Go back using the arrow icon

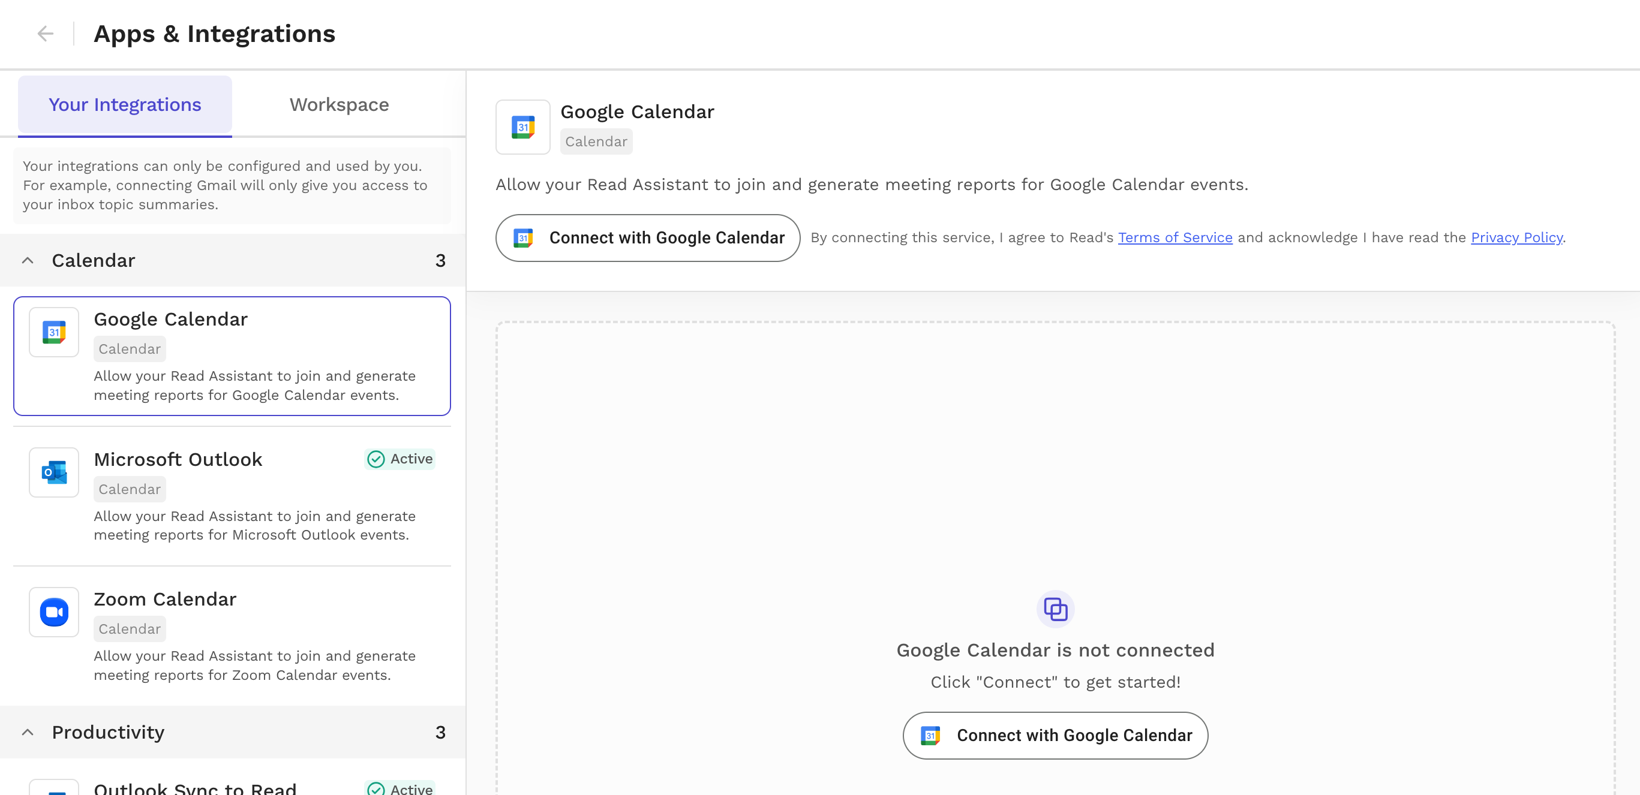[45, 34]
